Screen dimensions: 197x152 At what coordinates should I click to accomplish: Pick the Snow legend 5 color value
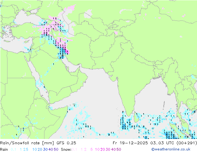pyautogui.click(x=92, y=150)
